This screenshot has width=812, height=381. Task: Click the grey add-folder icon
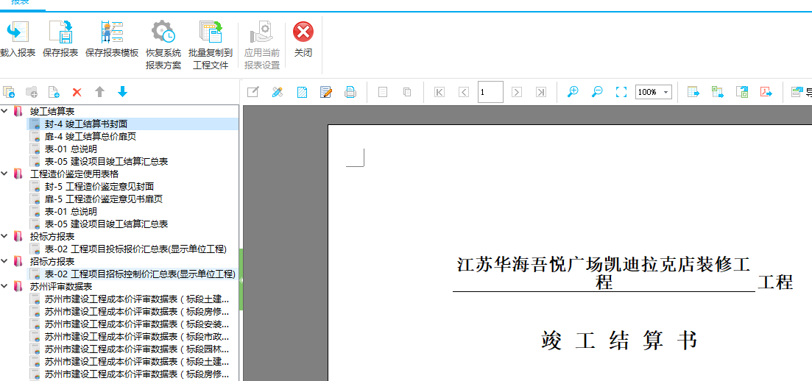click(32, 92)
